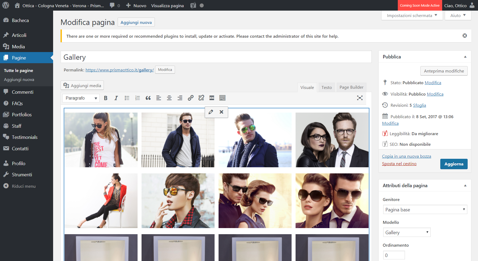Click the insert link icon
This screenshot has width=478, height=261.
click(190, 98)
